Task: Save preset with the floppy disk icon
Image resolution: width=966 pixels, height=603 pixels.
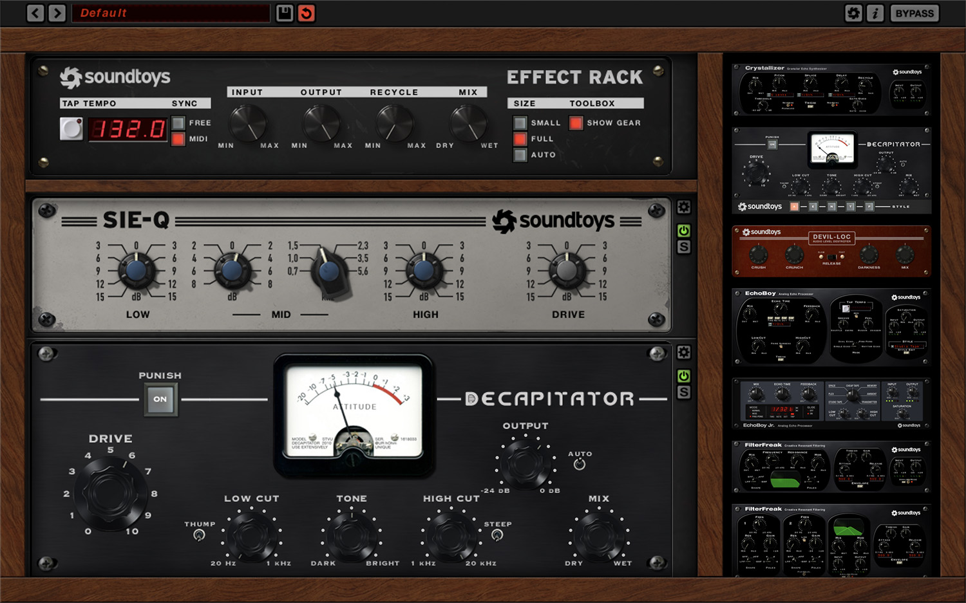Action: pos(285,13)
